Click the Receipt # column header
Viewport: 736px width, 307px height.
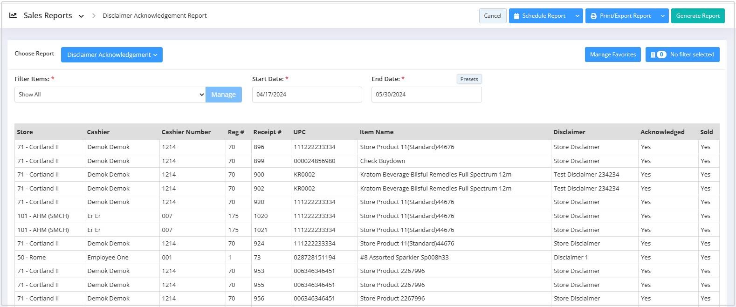coord(267,132)
